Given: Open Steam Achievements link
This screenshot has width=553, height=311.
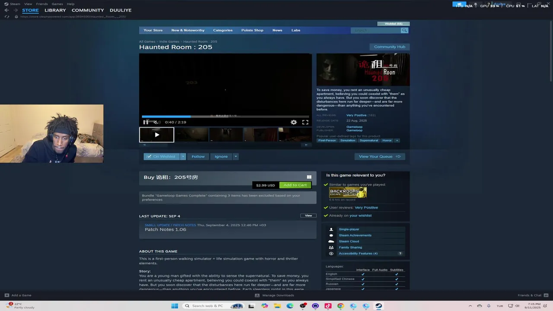Looking at the screenshot, I should coord(355,235).
